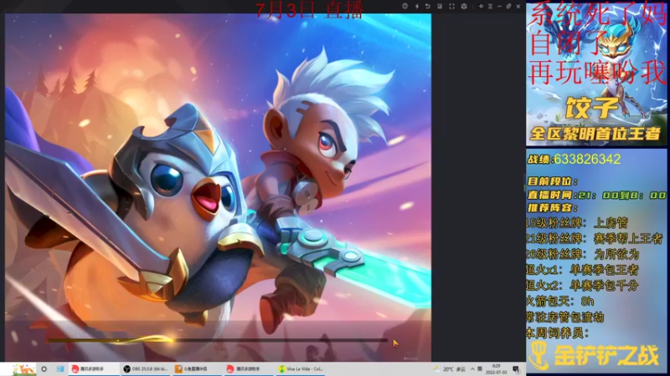670x376 pixels.
Task: Open the clock showing 2022-07-03
Action: tap(496, 369)
